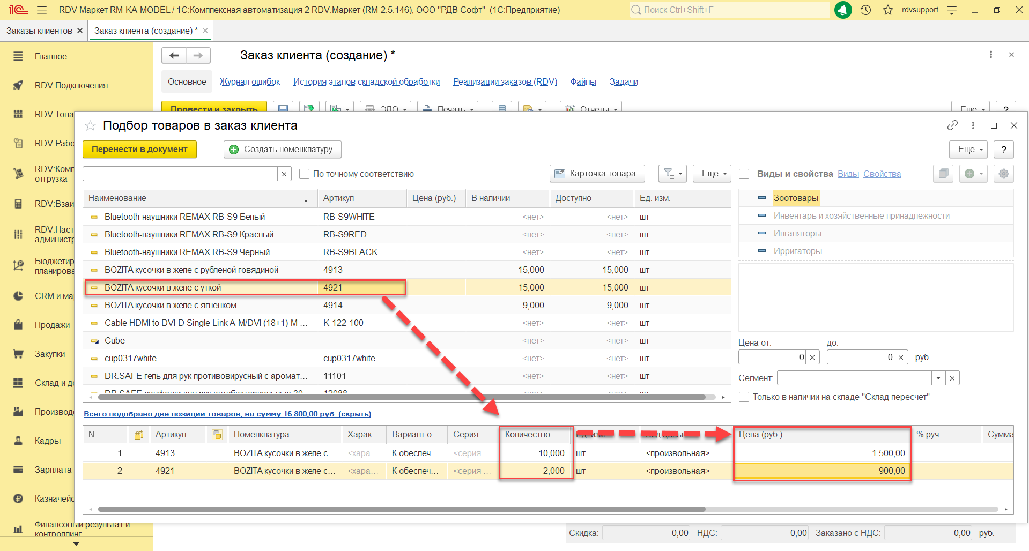Toggle the Виды и свойства checkbox
Screen dimensions: 1029x551
(x=744, y=174)
